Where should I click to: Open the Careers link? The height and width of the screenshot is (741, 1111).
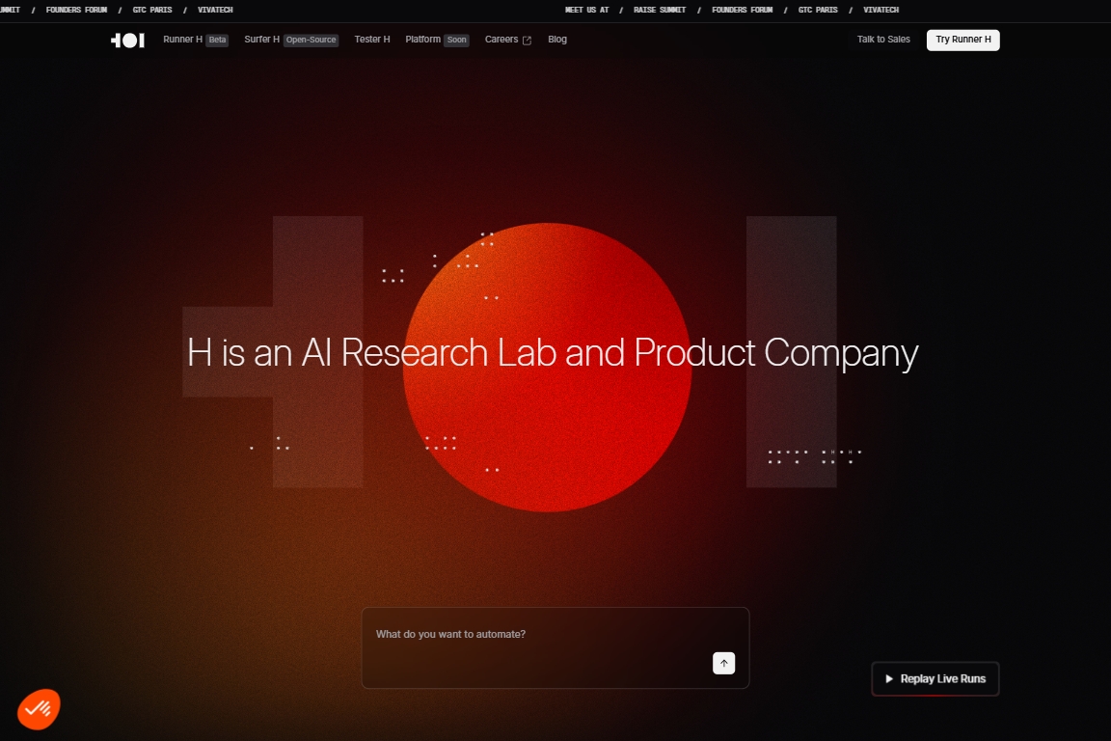tap(501, 40)
